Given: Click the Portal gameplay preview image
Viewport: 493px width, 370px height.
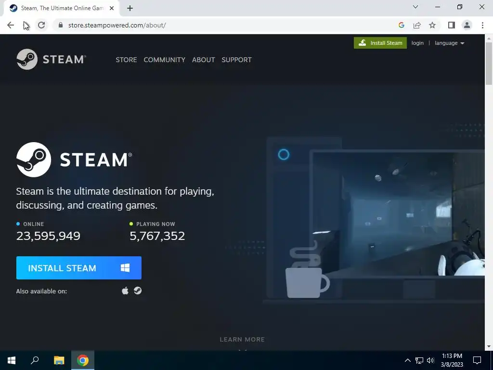Looking at the screenshot, I should point(397,214).
